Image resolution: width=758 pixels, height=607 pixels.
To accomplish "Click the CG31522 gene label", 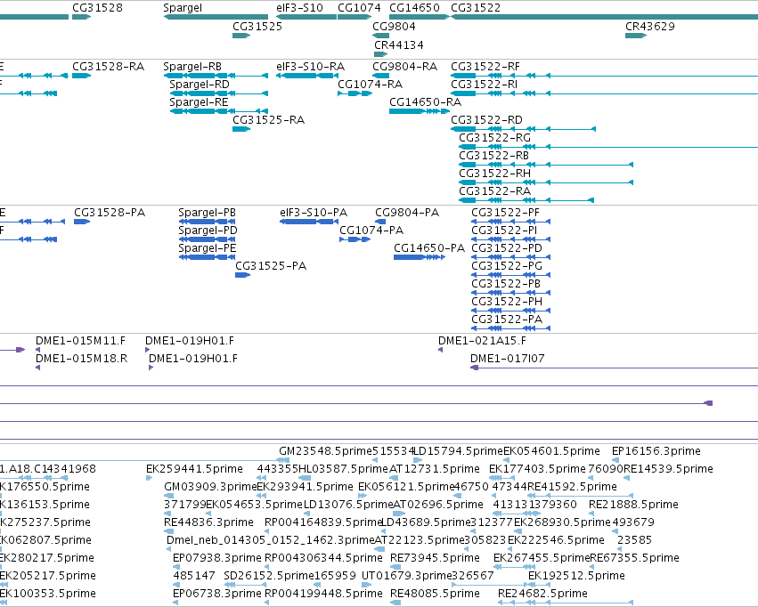I will 476,8.
